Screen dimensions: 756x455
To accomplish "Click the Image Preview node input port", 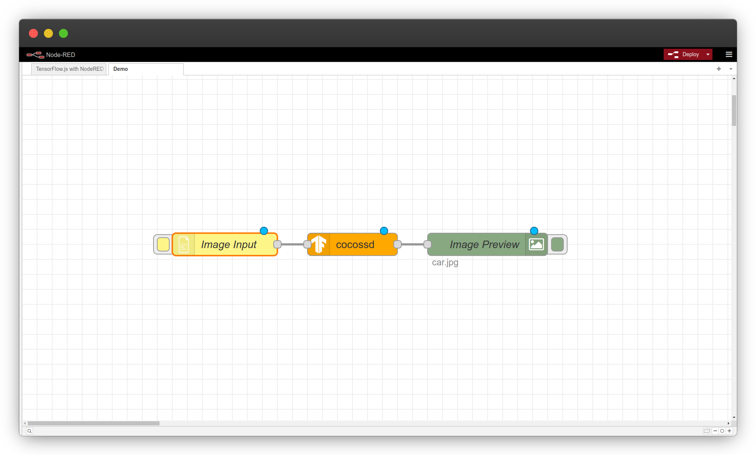I will pos(428,244).
